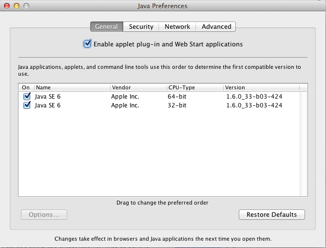Screen dimensions: 326x248
Task: Sort by the CPU-Type column header
Action: [195, 87]
